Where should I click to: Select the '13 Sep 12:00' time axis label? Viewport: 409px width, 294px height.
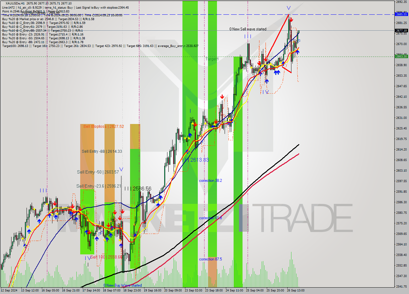coord(30,290)
